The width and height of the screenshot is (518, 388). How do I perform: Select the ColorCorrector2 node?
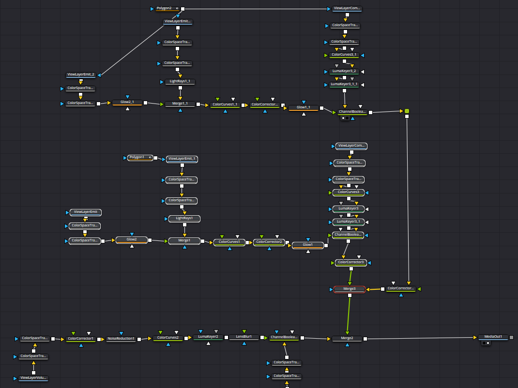(269, 242)
